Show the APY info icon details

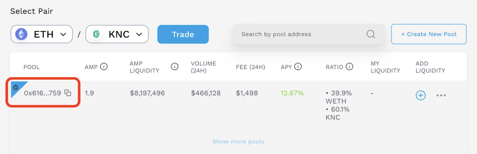point(298,67)
